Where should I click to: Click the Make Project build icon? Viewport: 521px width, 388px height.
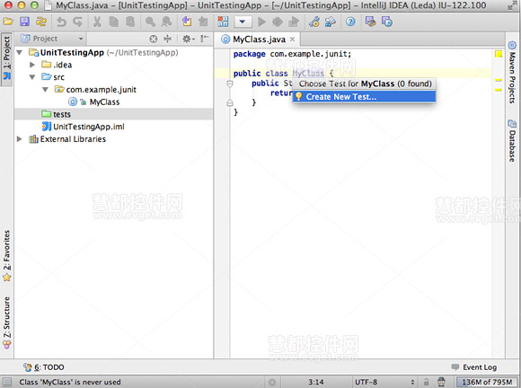[223, 22]
